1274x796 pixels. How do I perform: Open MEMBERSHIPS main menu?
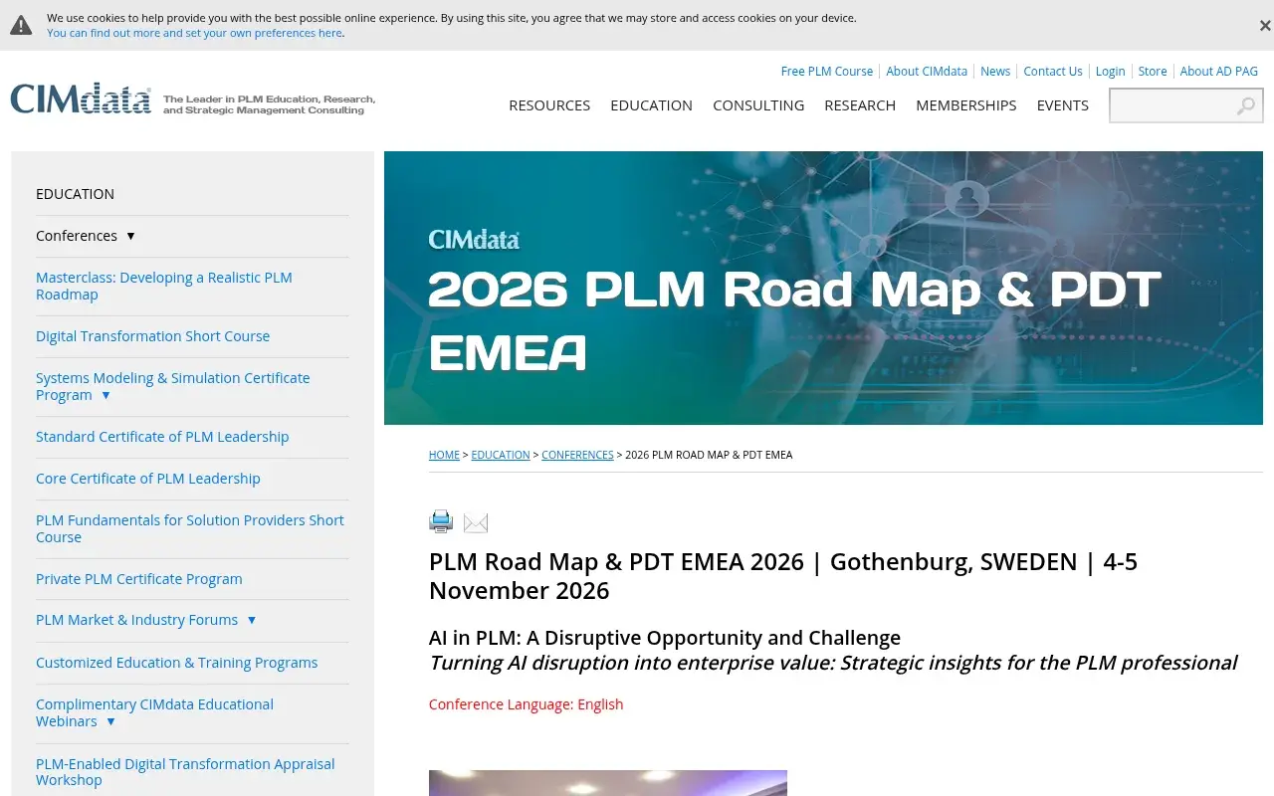point(966,105)
